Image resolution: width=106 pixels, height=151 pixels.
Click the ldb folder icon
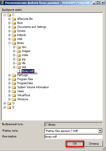tap(19, 63)
